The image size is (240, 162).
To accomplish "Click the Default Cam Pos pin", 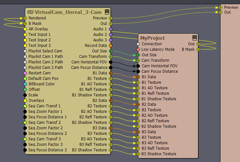I will 25,79.
